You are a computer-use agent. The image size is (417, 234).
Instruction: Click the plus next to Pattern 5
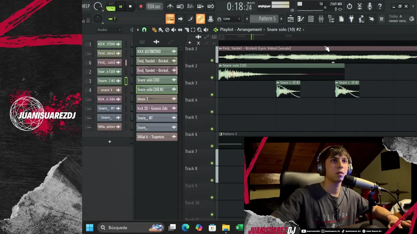[x=281, y=19]
